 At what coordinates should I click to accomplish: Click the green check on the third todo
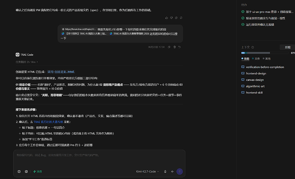(x=243, y=24)
